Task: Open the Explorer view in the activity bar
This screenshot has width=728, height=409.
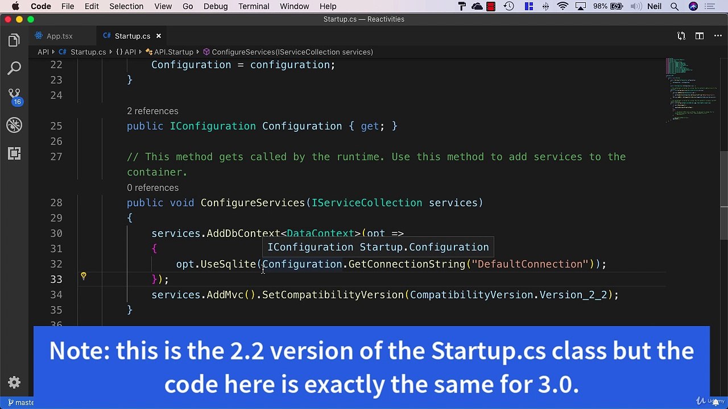Action: tap(14, 40)
